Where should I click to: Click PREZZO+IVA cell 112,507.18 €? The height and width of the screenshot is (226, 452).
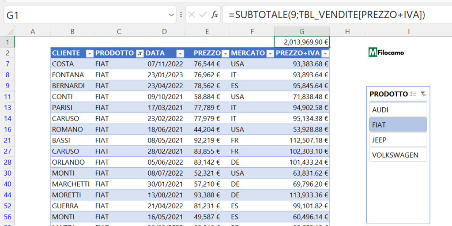pos(302,140)
